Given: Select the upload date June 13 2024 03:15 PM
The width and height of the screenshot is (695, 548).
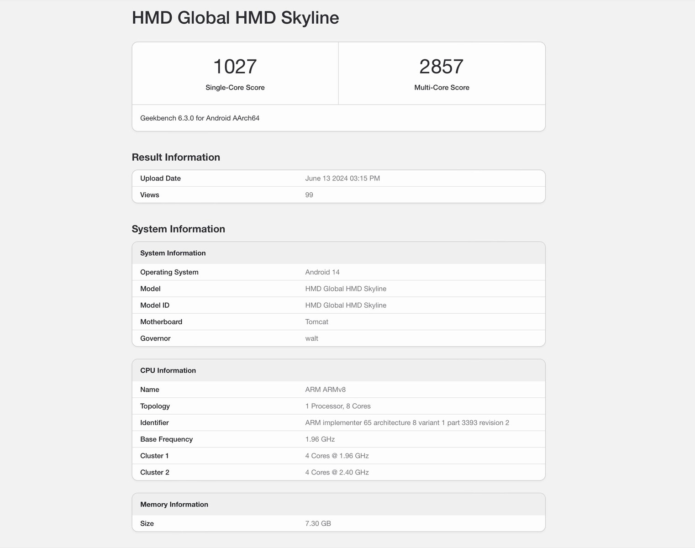Looking at the screenshot, I should coord(342,179).
